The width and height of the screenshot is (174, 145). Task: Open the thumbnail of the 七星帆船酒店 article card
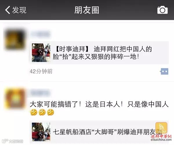pos(41,132)
